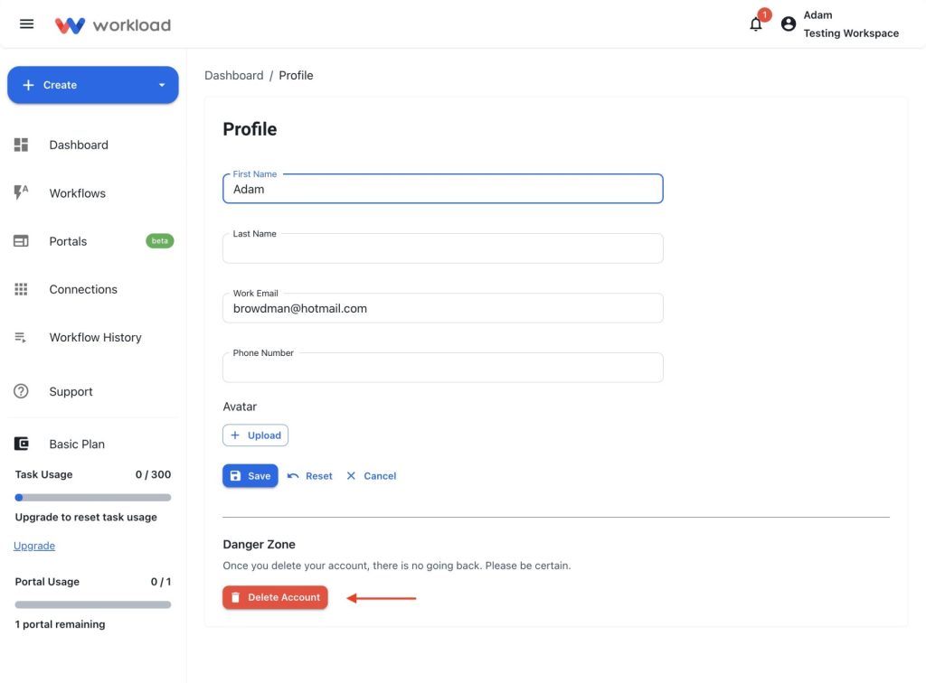The image size is (926, 683).
Task: Click the Portals sidebar icon
Action: tap(22, 241)
